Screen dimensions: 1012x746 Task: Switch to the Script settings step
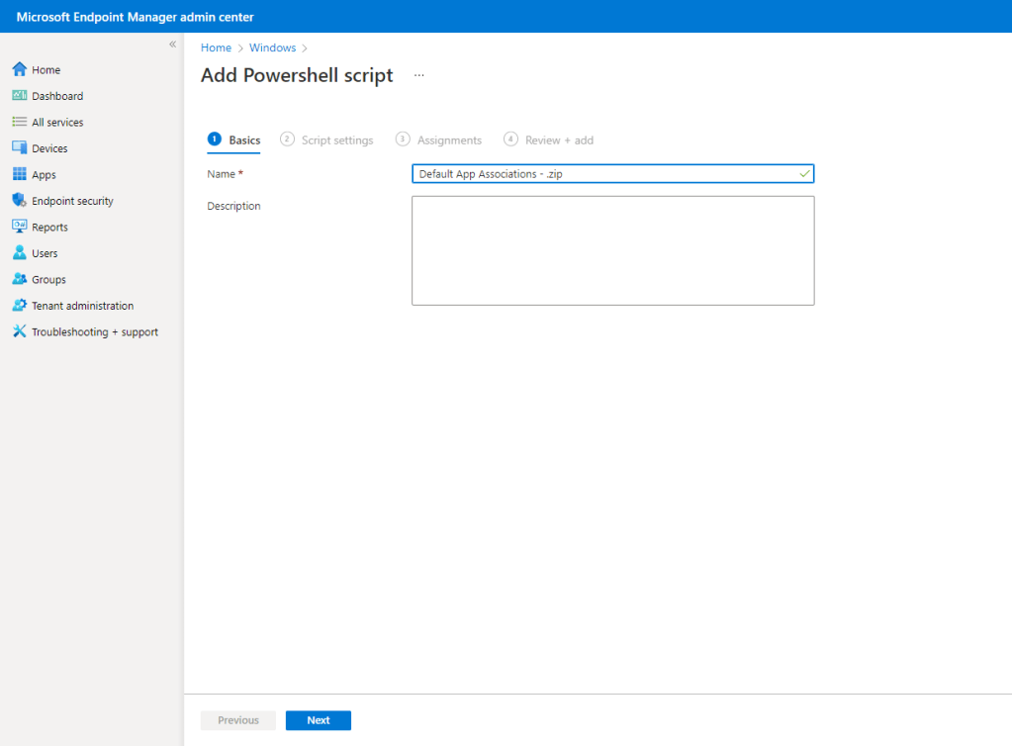[327, 140]
